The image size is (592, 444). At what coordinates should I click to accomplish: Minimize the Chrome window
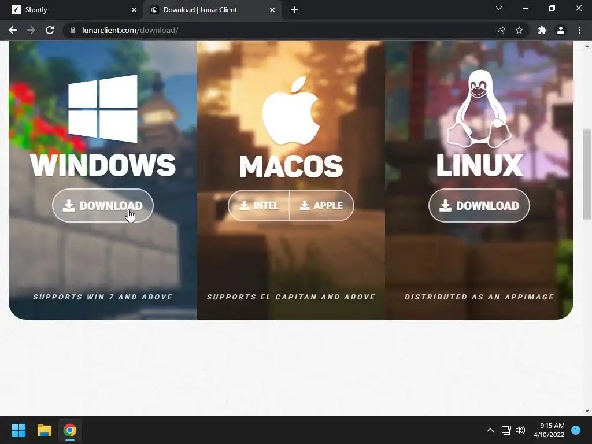(525, 8)
